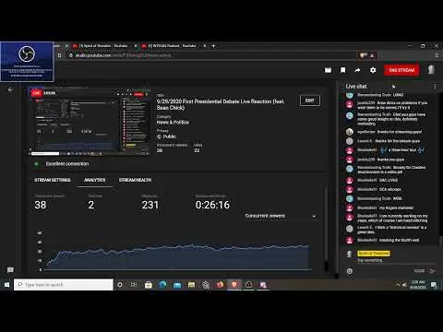Click the Excellent connection status

[x=67, y=164]
